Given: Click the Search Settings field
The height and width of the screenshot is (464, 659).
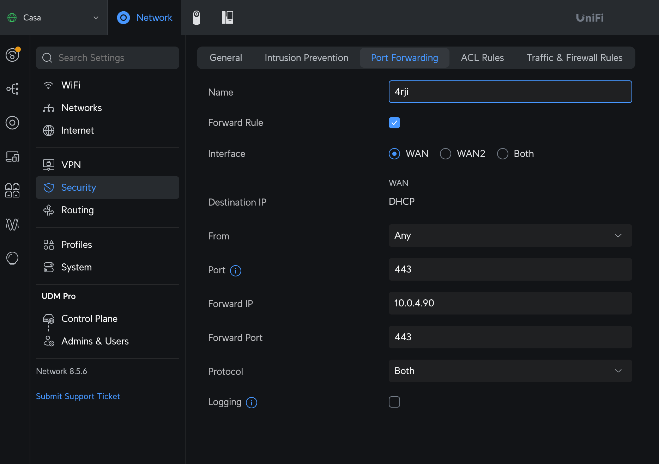Looking at the screenshot, I should (108, 58).
